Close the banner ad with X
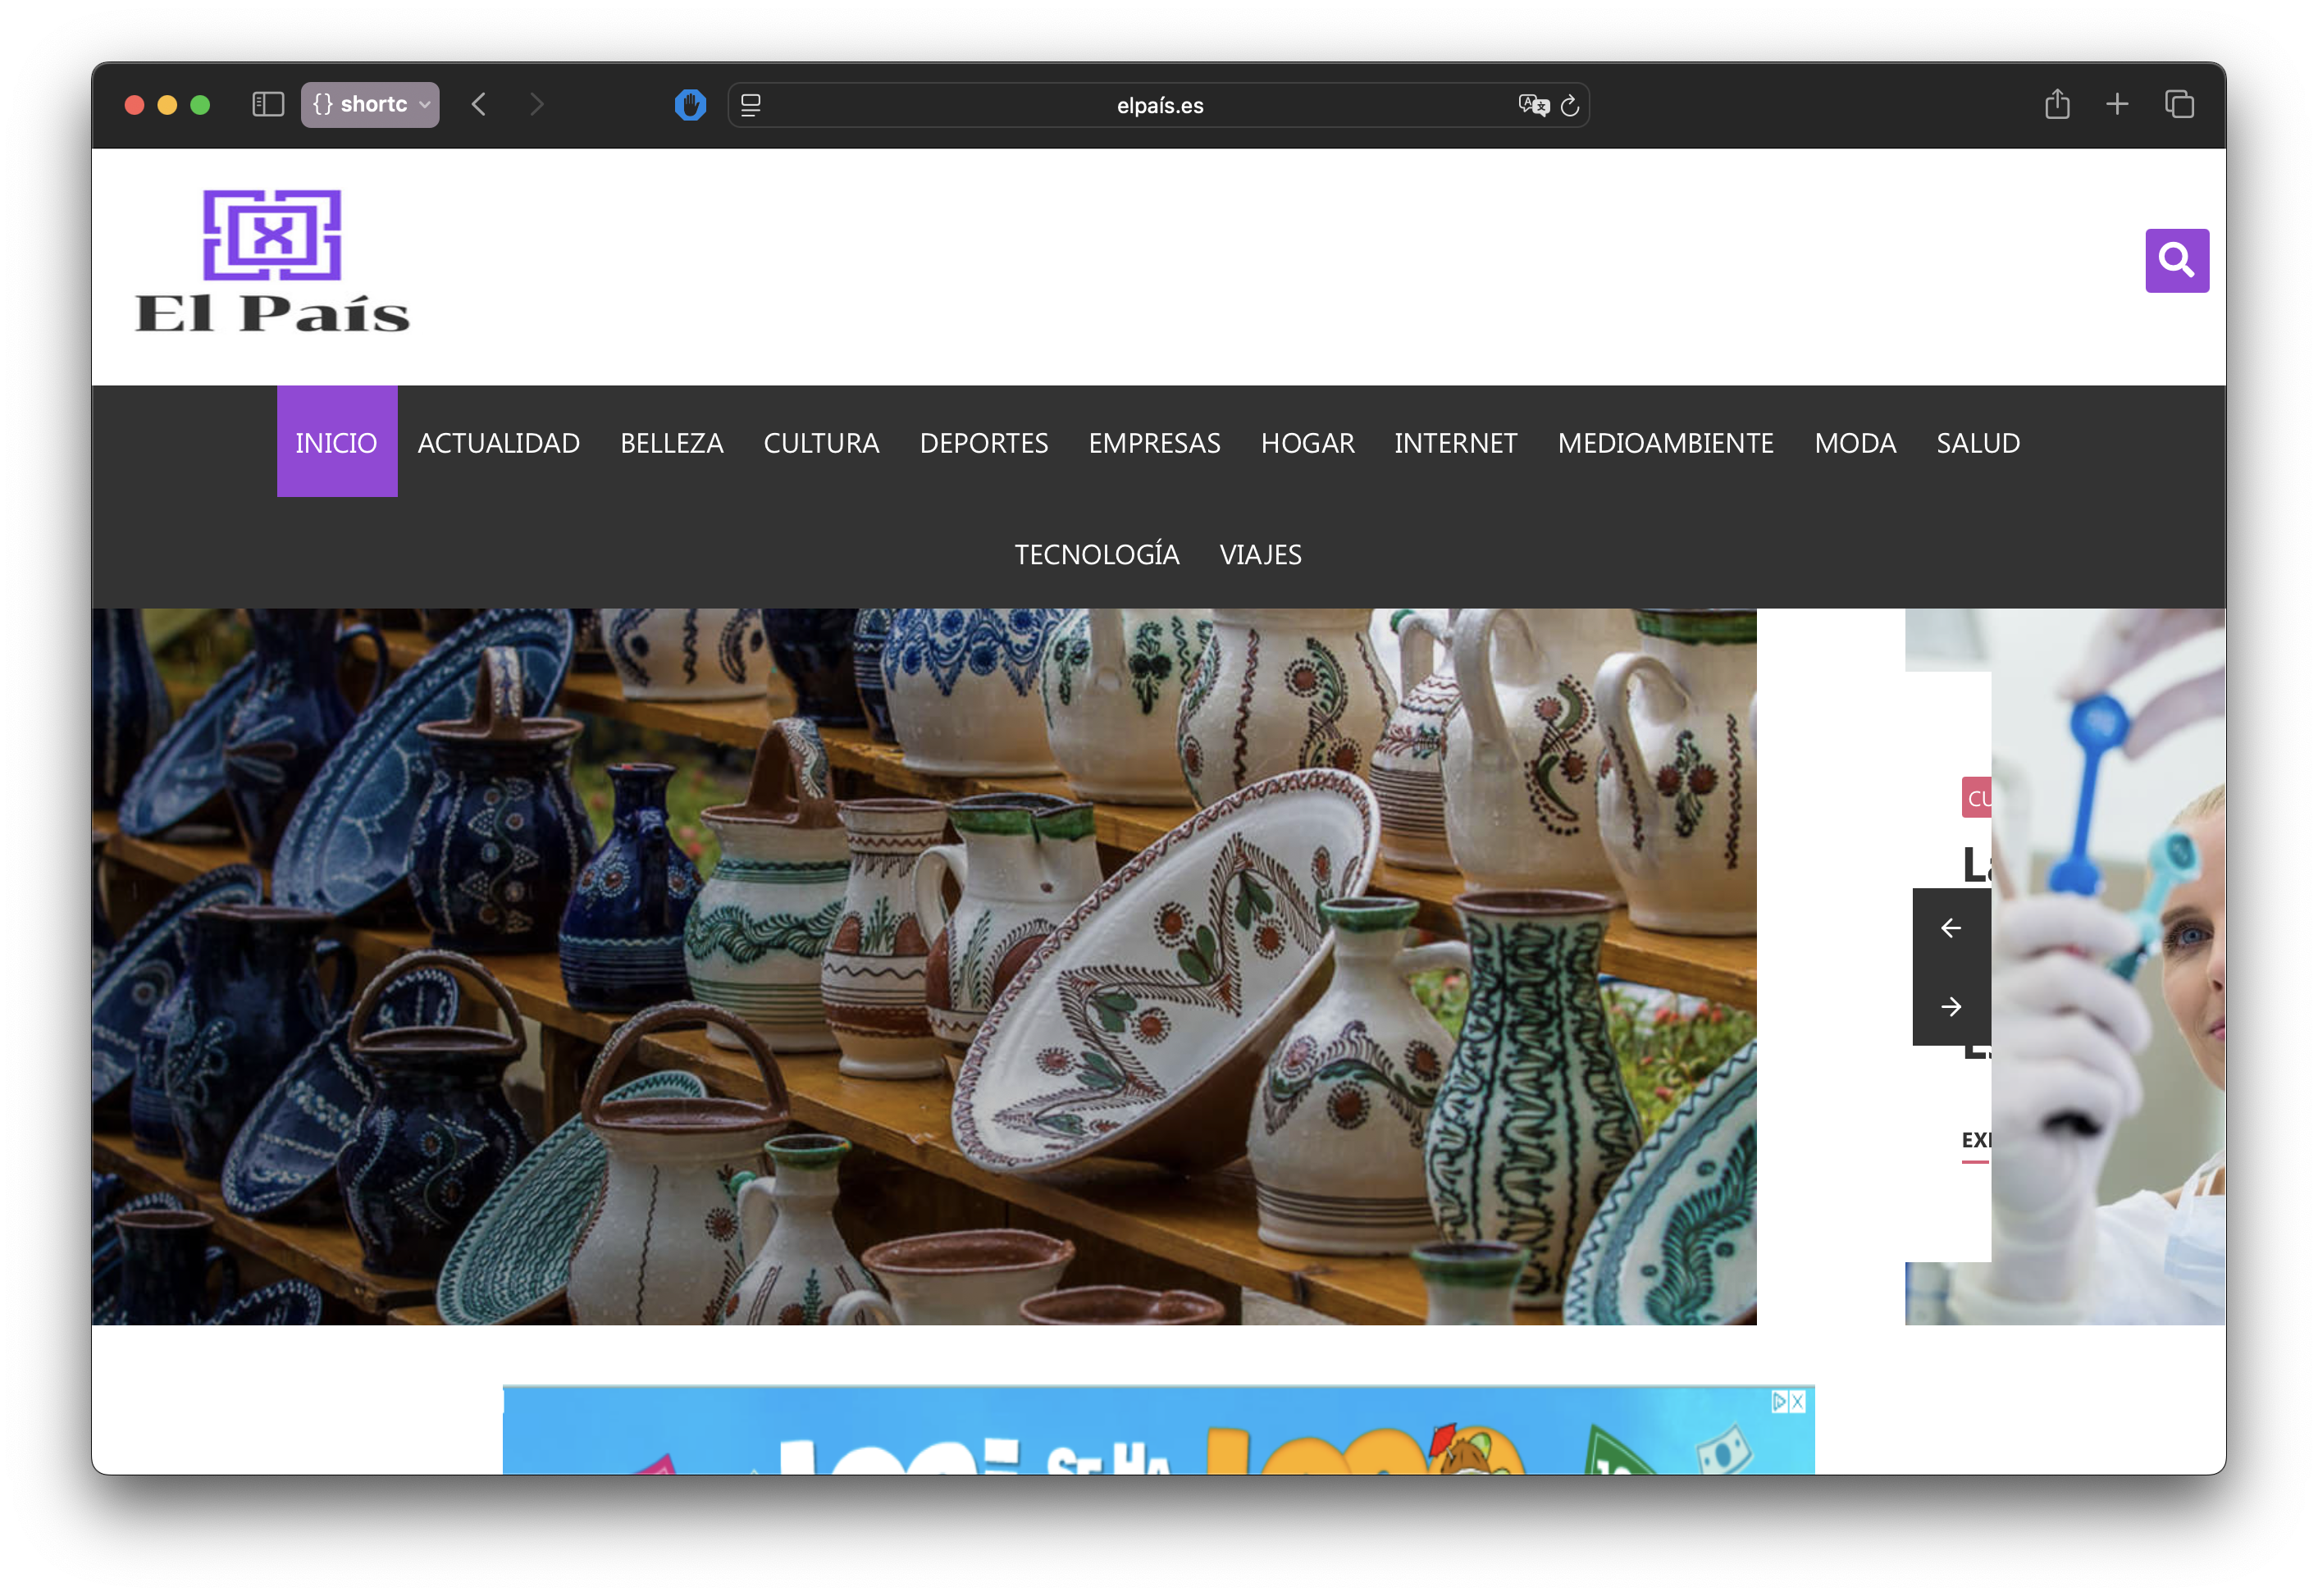 coord(1797,1401)
